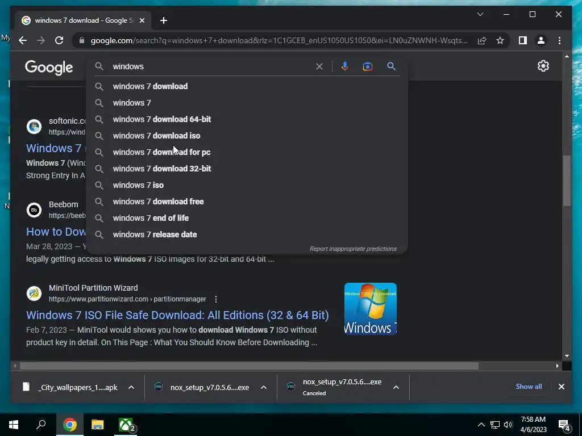Image resolution: width=582 pixels, height=436 pixels.
Task: Open the _City_wallpapers apk download item
Action: point(70,387)
